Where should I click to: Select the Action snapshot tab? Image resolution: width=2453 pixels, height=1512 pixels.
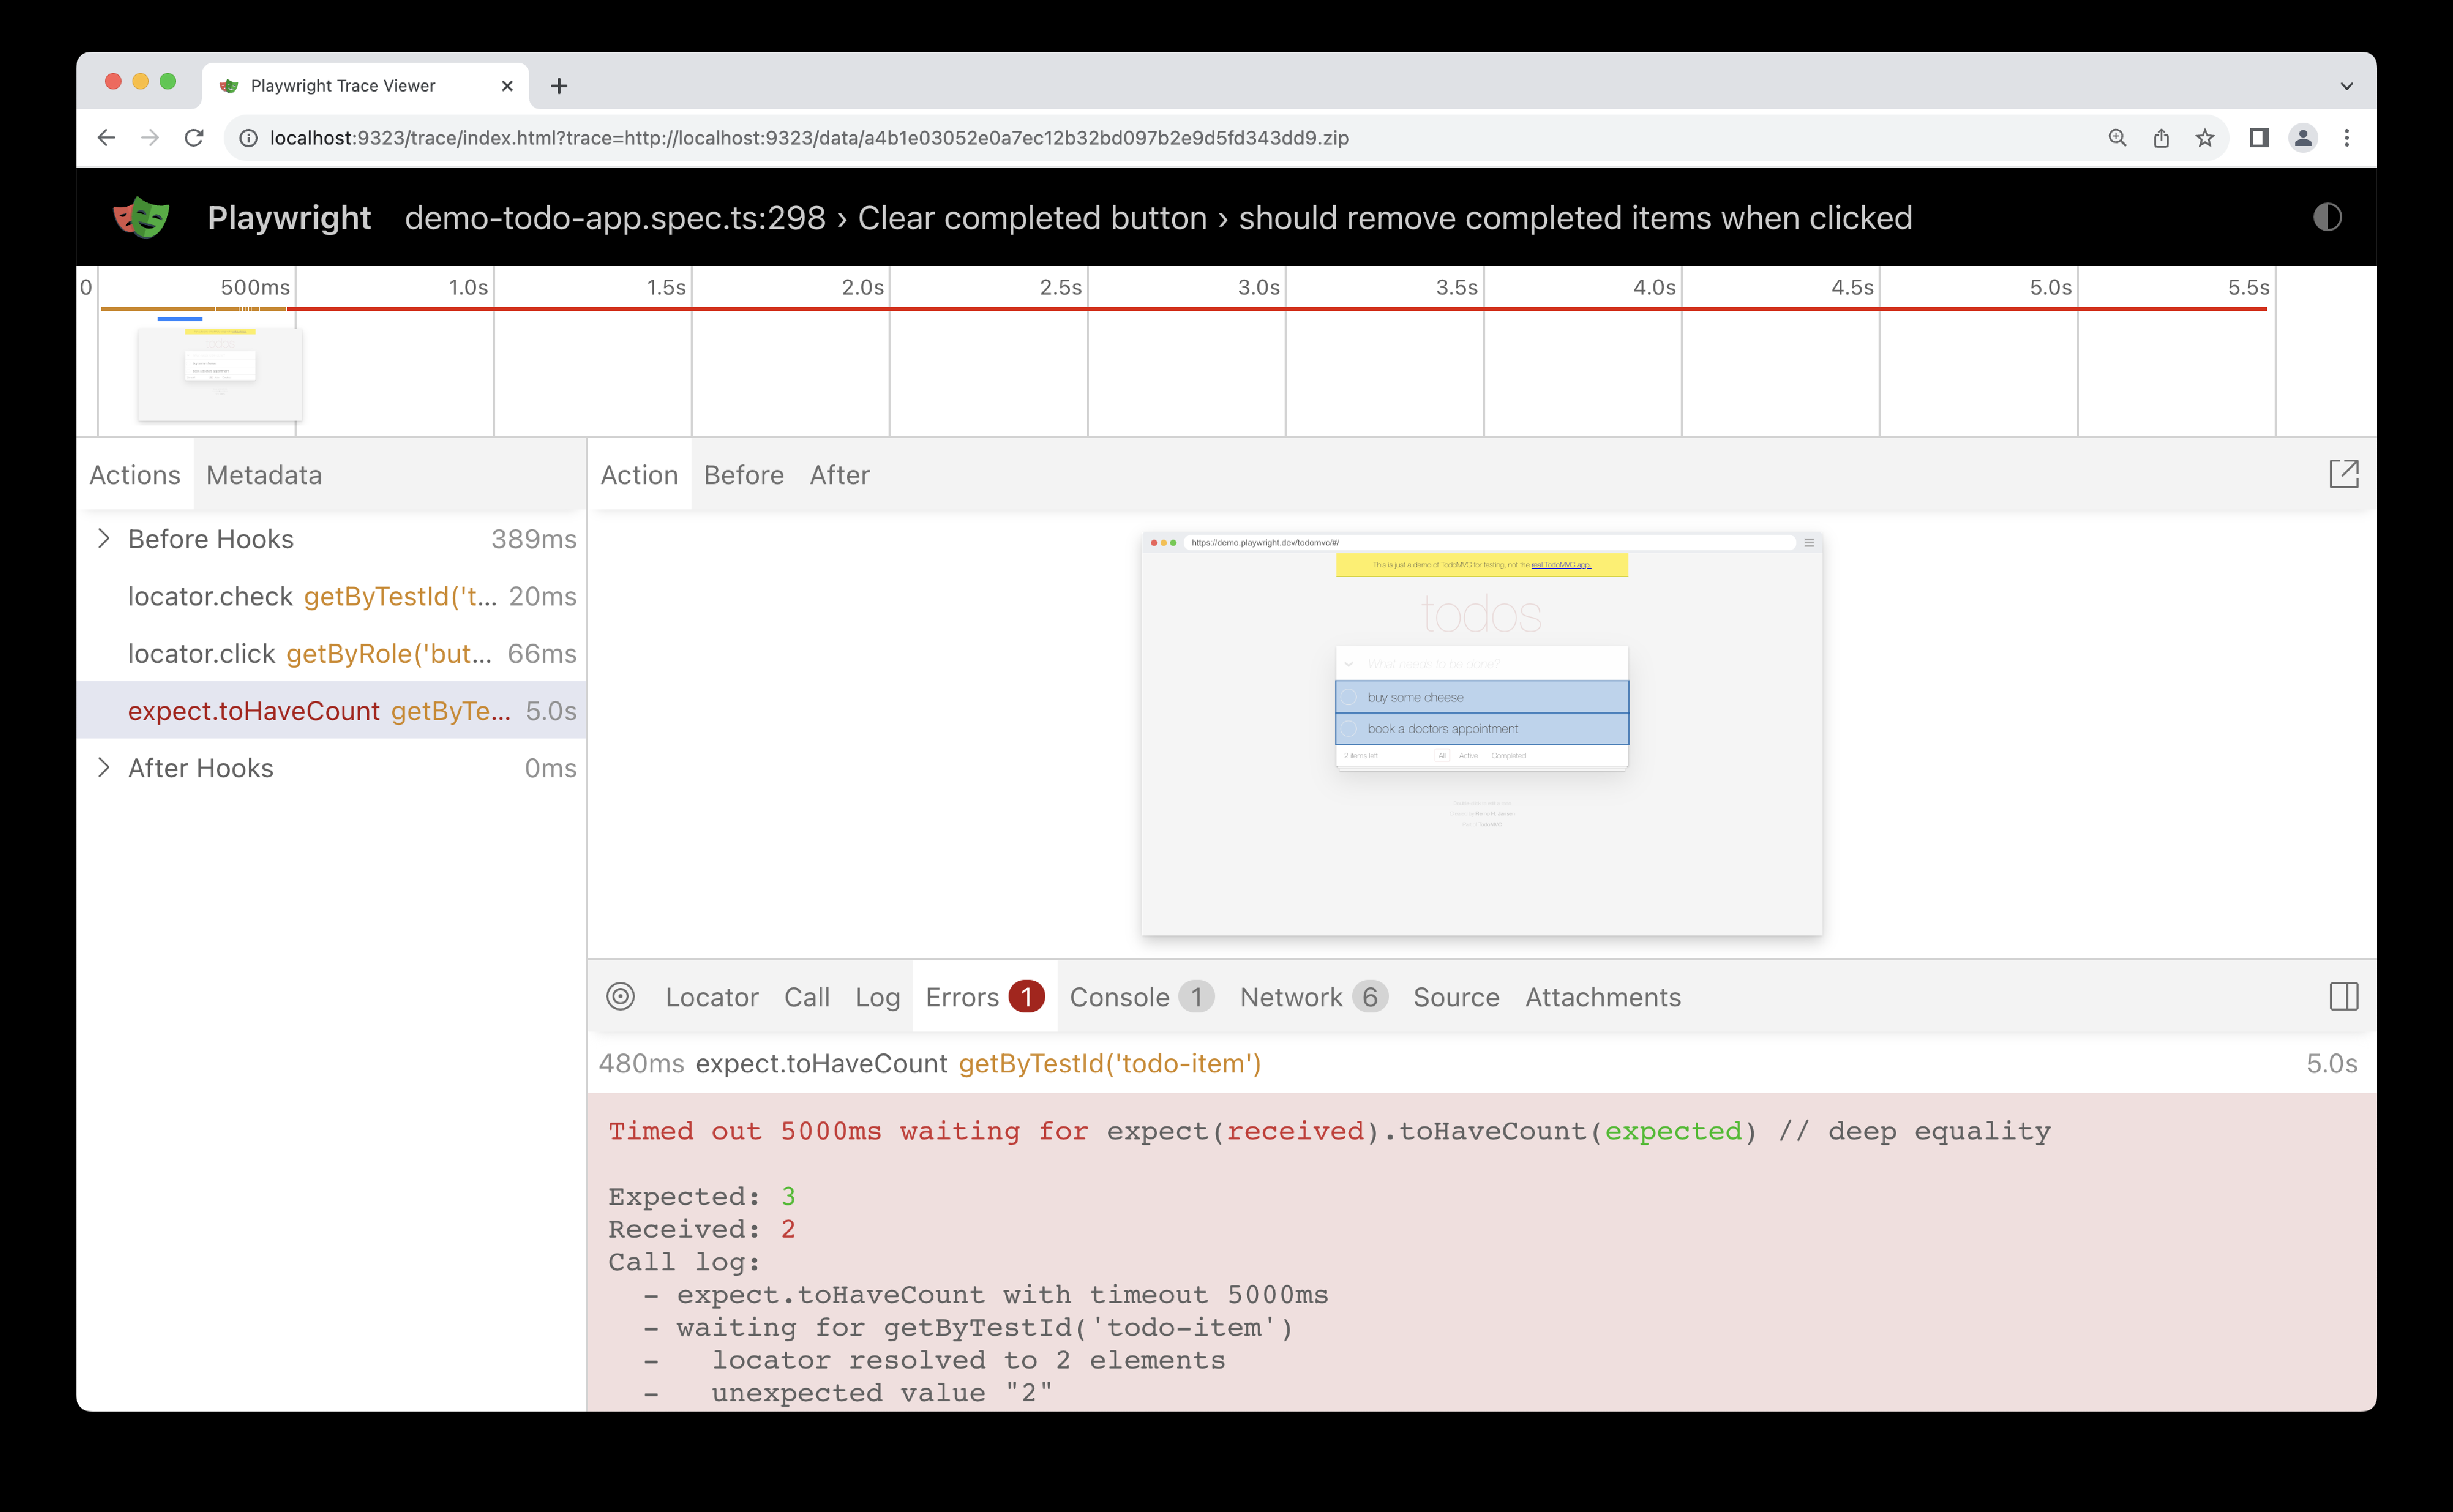point(639,475)
